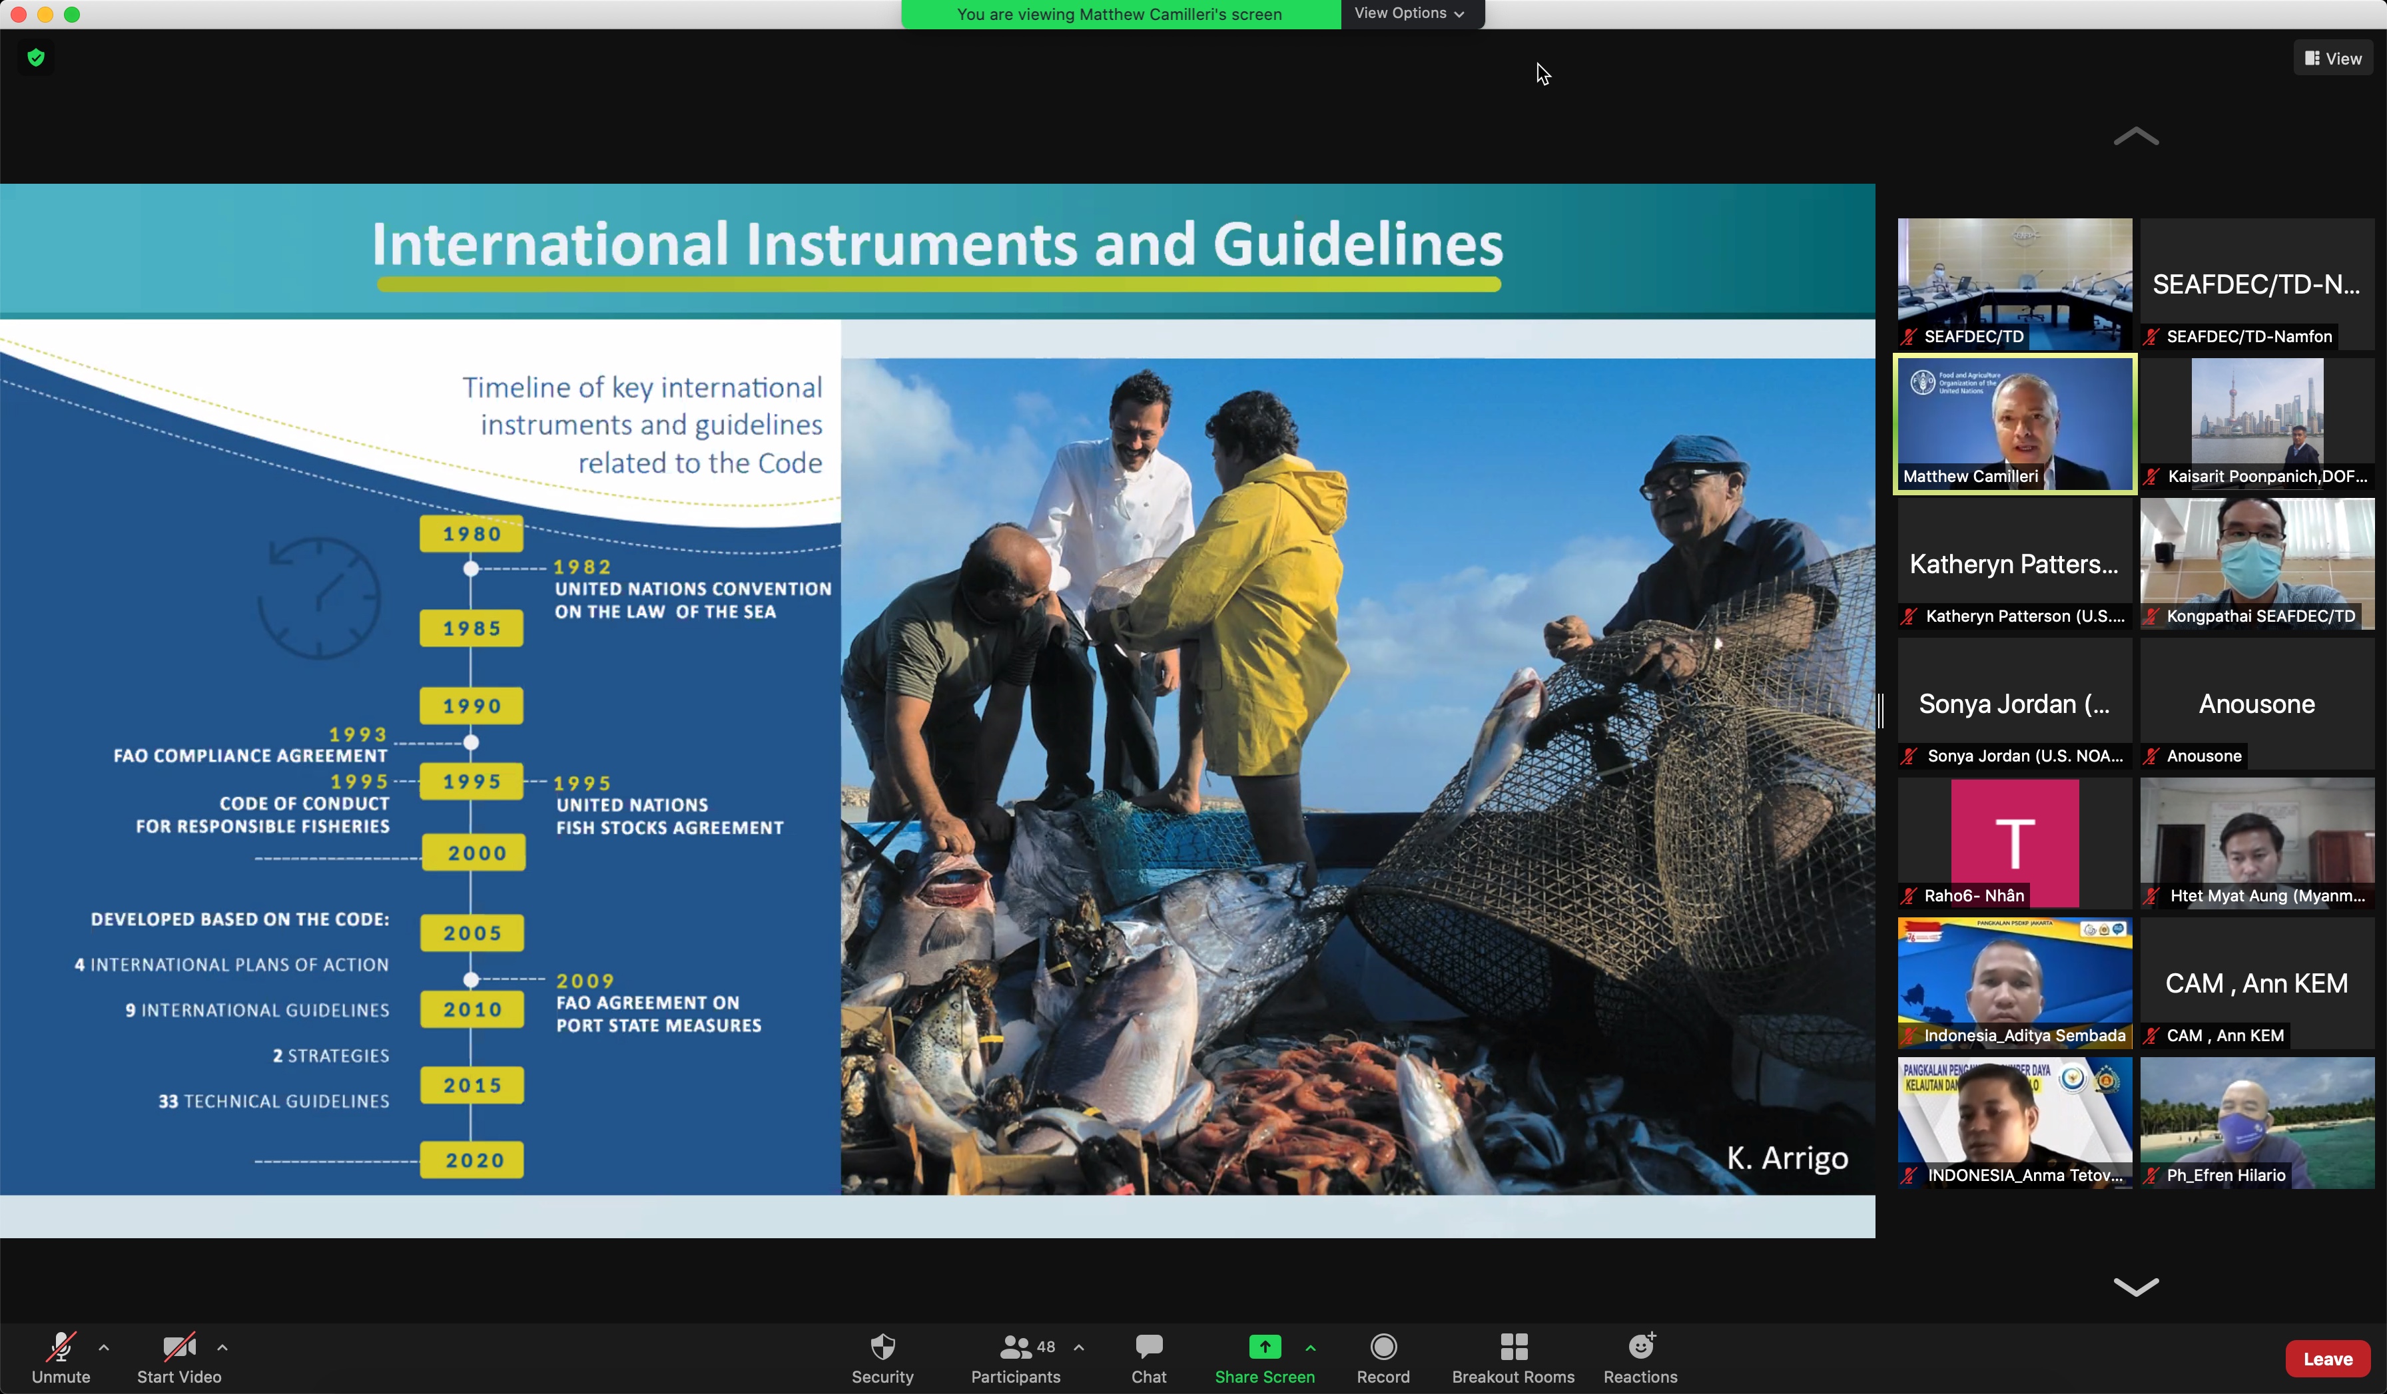Unmute the microphone

click(x=61, y=1357)
